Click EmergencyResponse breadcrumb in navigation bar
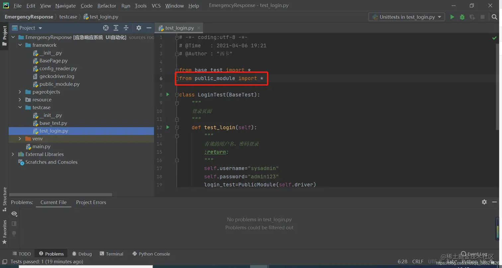The height and width of the screenshot is (268, 502). coord(29,17)
